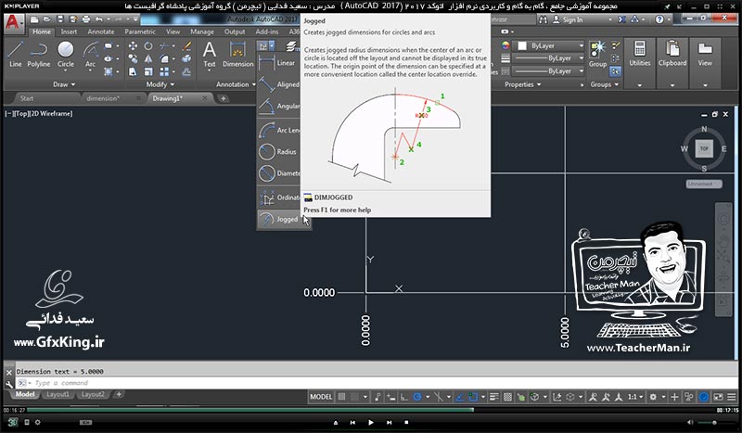Open the Circle tool dropdown arrow
742x433 pixels.
65,71
